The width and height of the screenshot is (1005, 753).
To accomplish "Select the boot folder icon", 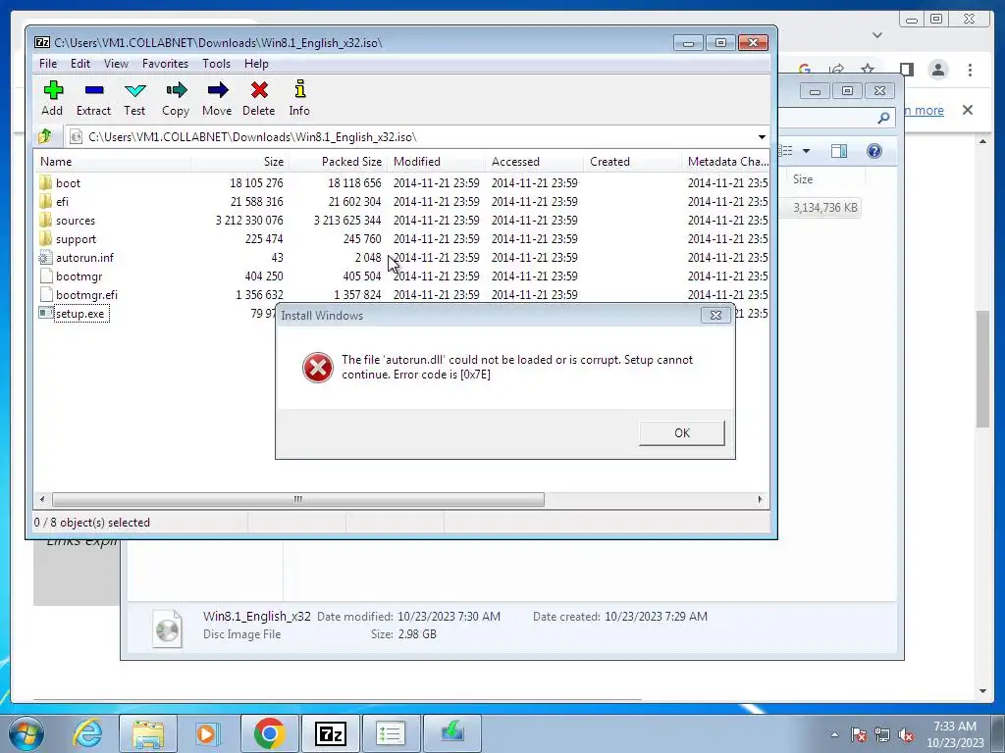I will coord(45,182).
